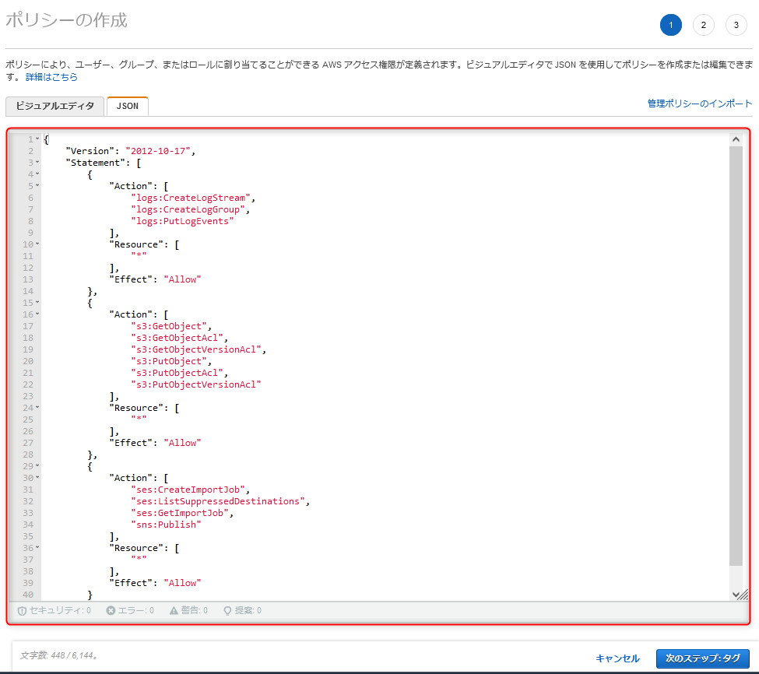Collapse the Action fold arrow at line 16
The image size is (759, 674).
37,314
